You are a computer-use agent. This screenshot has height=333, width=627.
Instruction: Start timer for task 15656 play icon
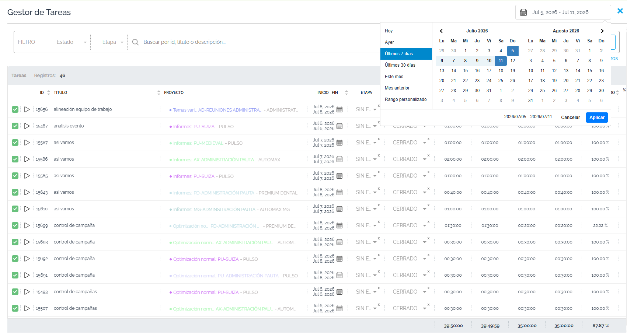coord(27,109)
